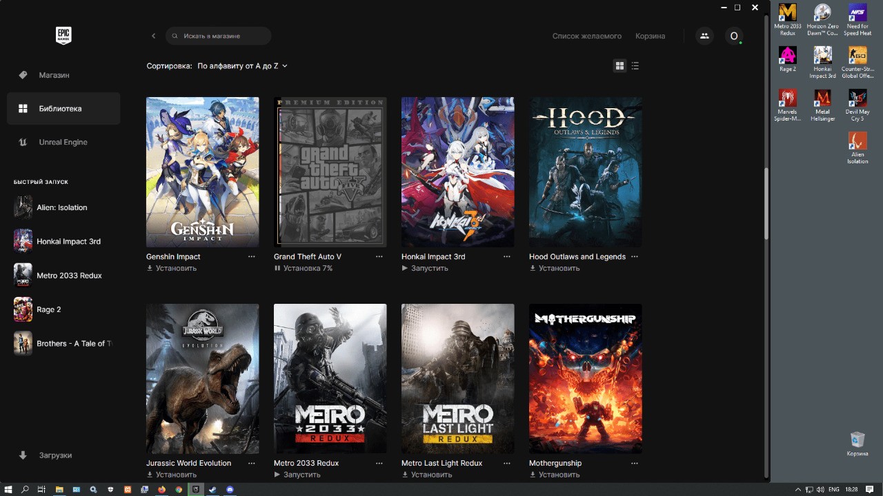Image resolution: width=883 pixels, height=496 pixels.
Task: Install Metro Last Light Redux
Action: click(x=427, y=475)
